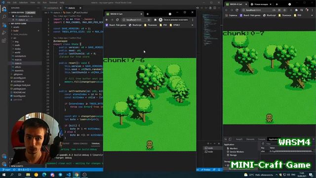
Task: Click the bookmark star in right Chrome window
Action: (284, 10)
